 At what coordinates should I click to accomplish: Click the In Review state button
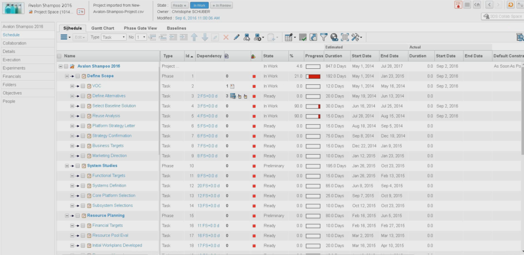222,5
